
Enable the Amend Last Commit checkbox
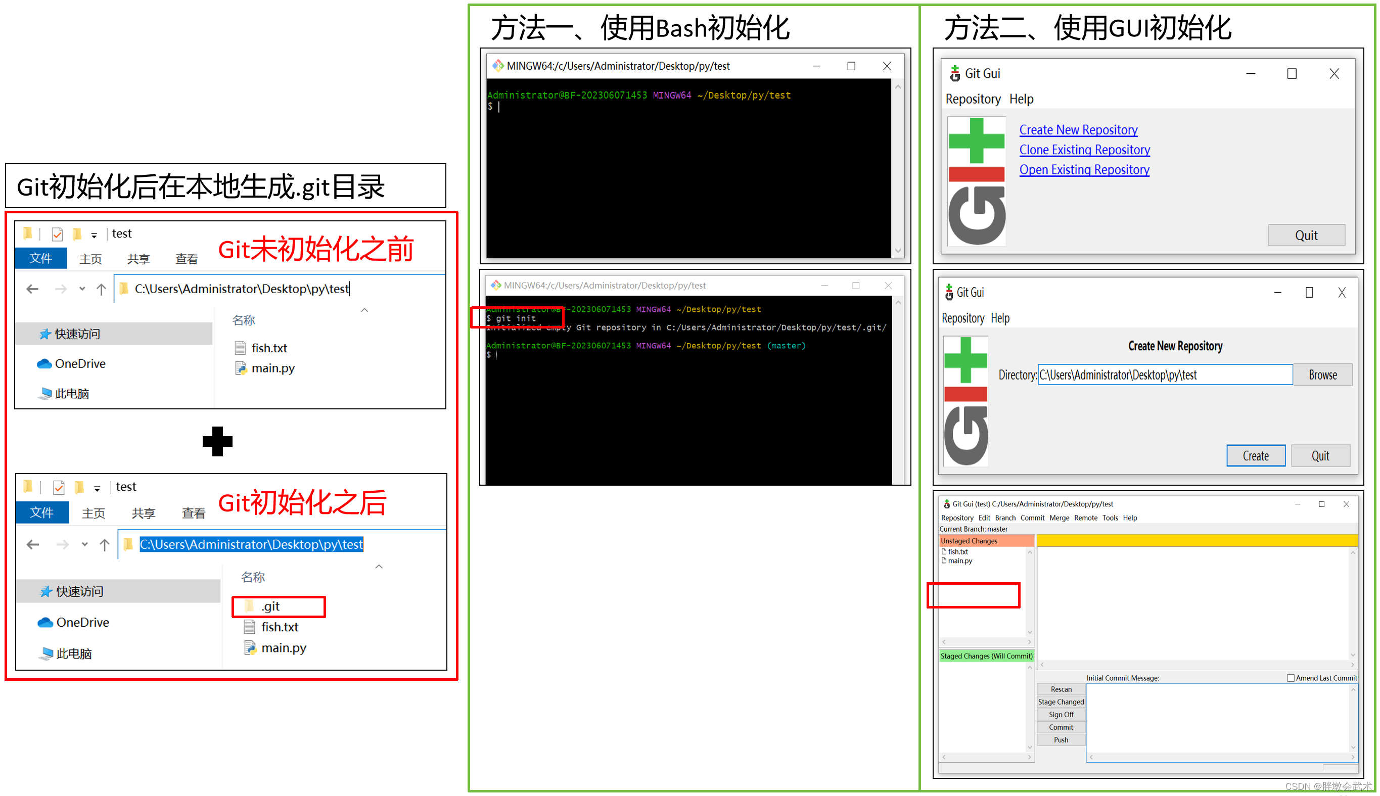[1292, 677]
